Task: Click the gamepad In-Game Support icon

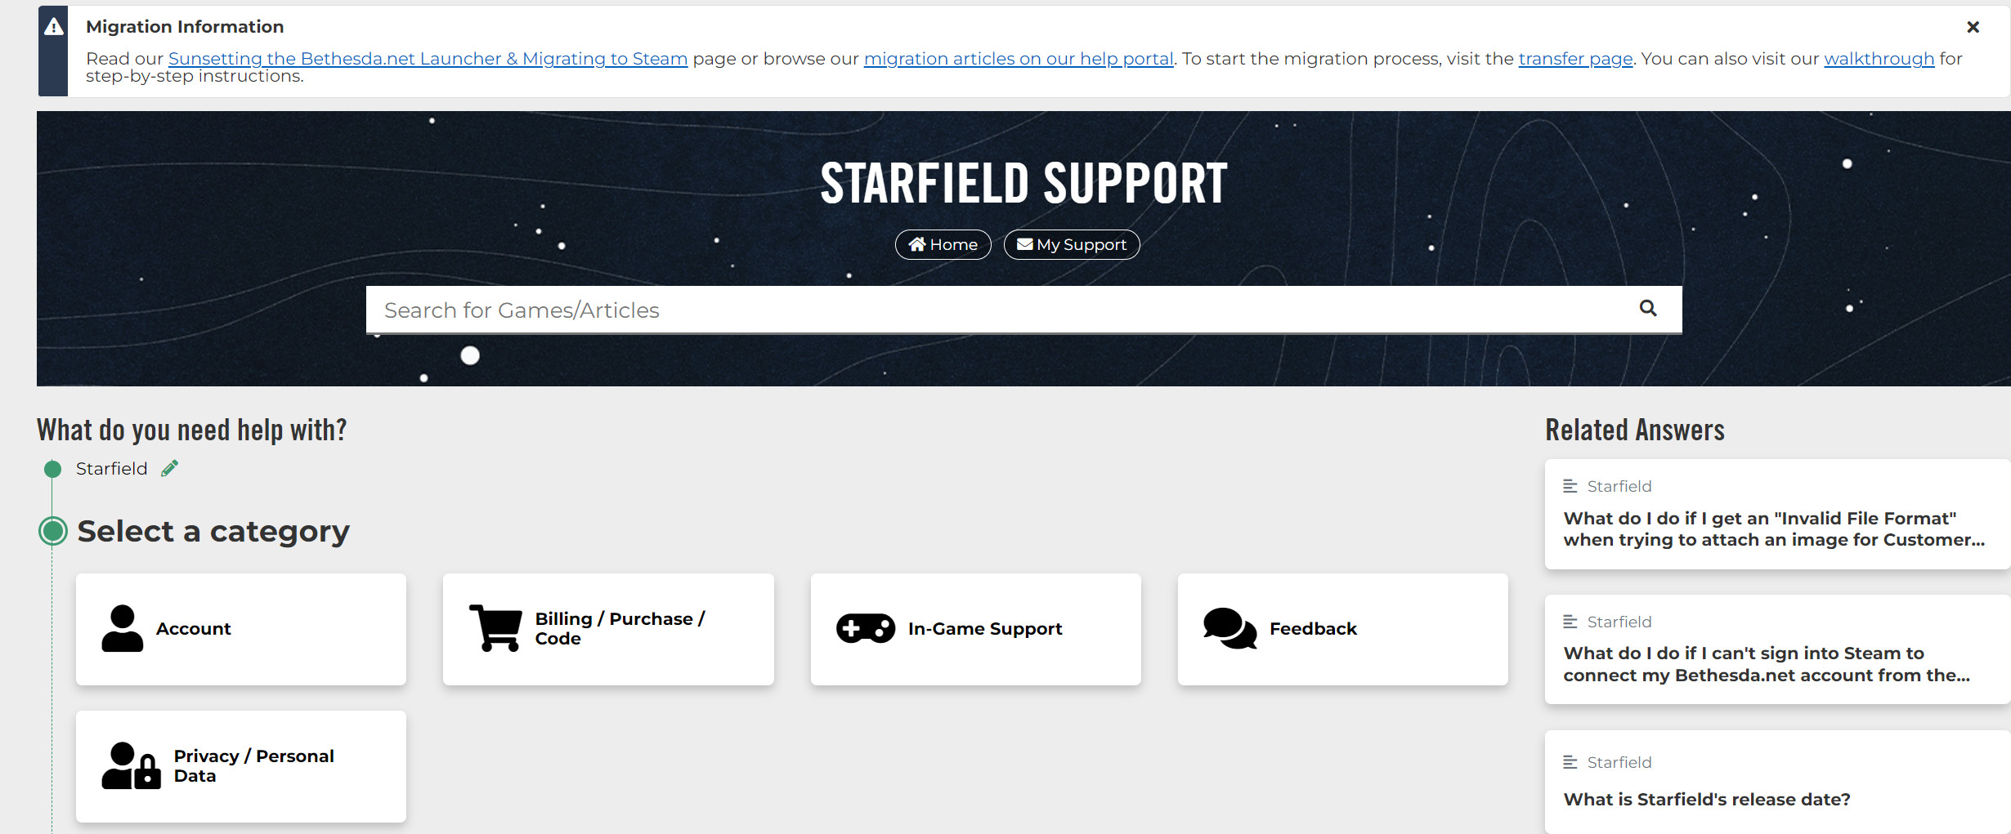Action: pyautogui.click(x=865, y=628)
